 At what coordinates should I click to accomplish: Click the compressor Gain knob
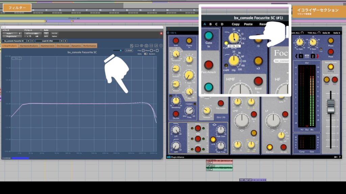pos(189,76)
